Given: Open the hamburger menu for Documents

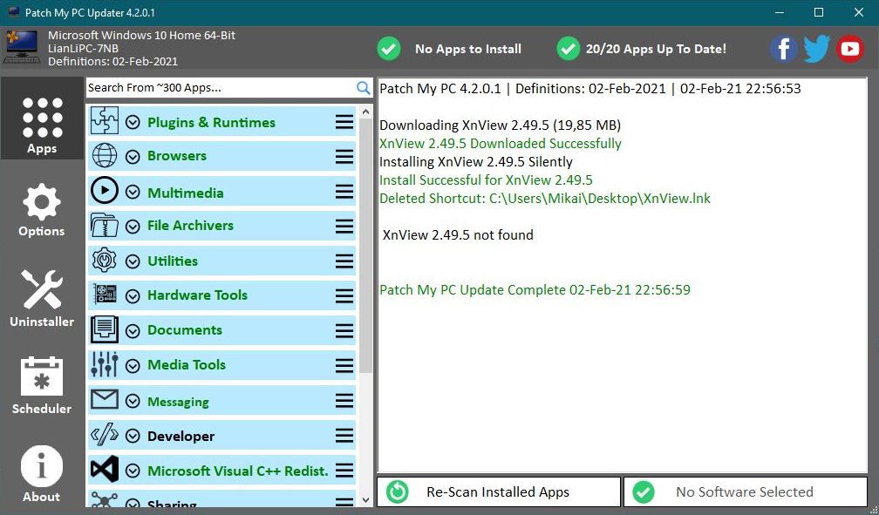Looking at the screenshot, I should pyautogui.click(x=344, y=331).
